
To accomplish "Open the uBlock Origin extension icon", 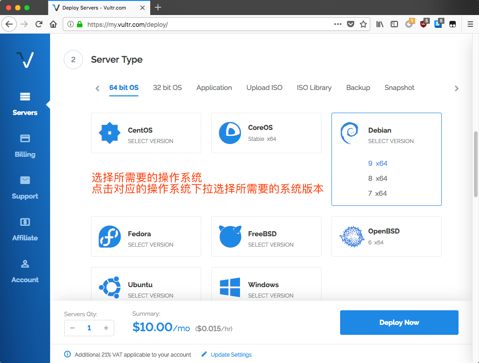I will coord(424,24).
